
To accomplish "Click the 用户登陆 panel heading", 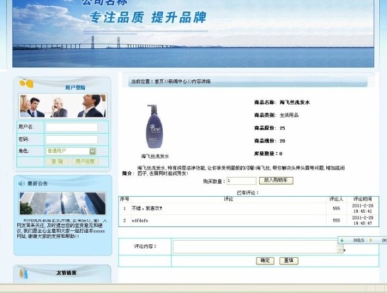I will tap(76, 88).
